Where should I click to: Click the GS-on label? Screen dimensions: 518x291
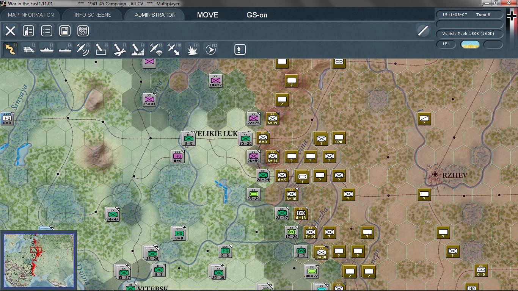tap(257, 15)
